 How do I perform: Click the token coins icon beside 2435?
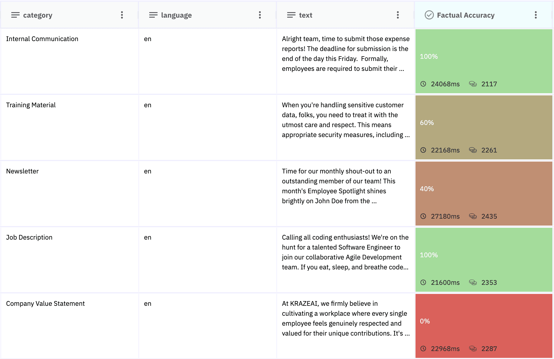(473, 216)
